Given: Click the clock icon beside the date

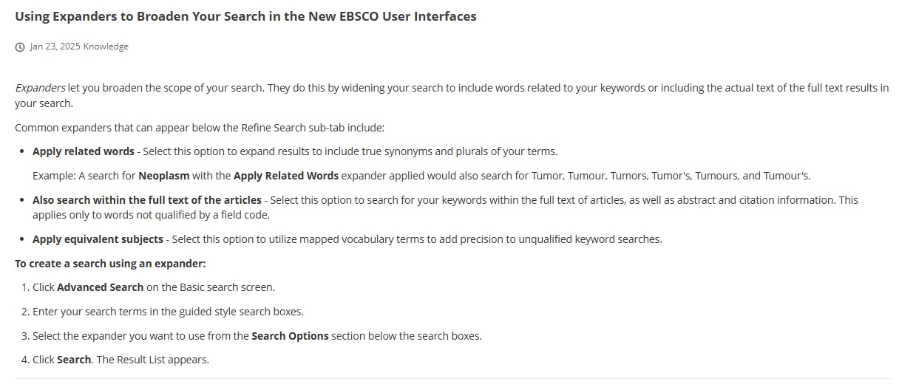Looking at the screenshot, I should (x=20, y=47).
